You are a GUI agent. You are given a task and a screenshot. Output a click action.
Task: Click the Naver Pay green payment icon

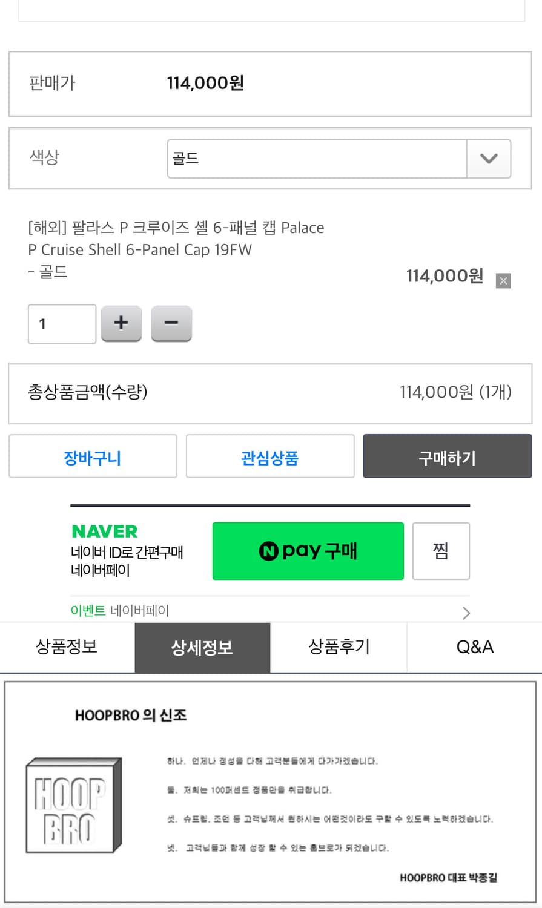(308, 551)
